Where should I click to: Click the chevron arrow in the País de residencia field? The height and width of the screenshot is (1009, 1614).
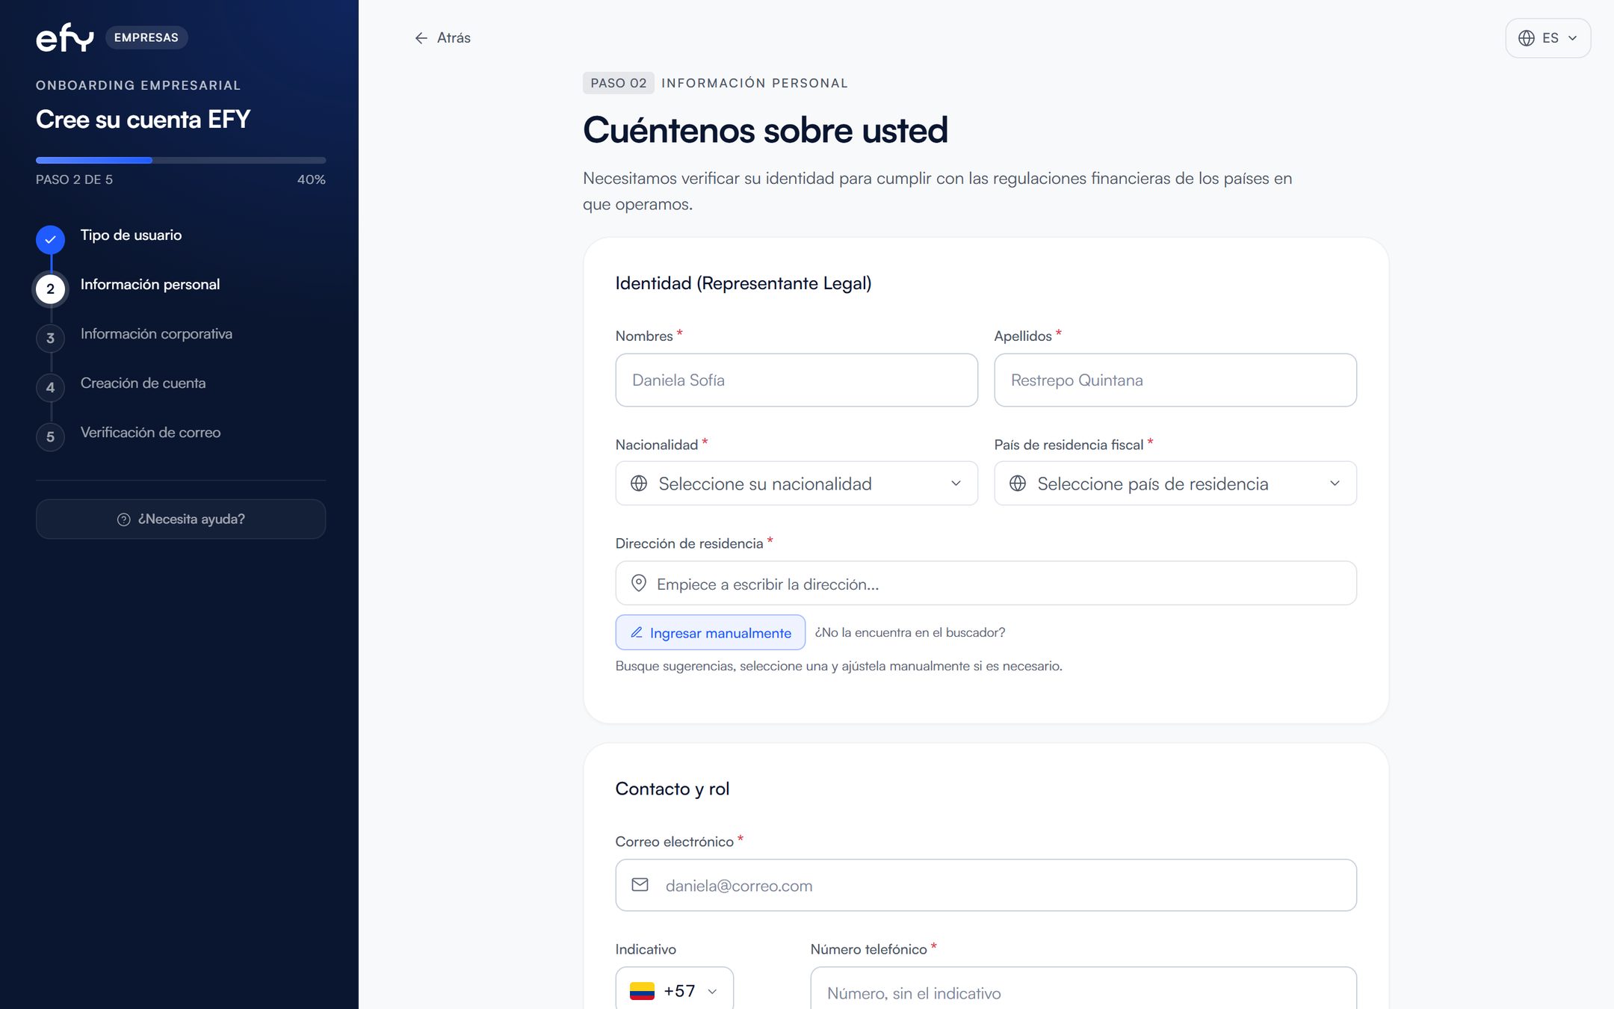click(1335, 484)
